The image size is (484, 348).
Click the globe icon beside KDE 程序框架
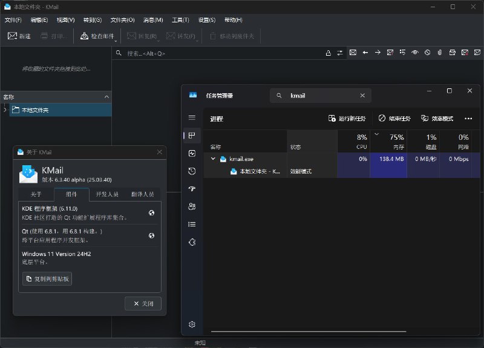[151, 212]
